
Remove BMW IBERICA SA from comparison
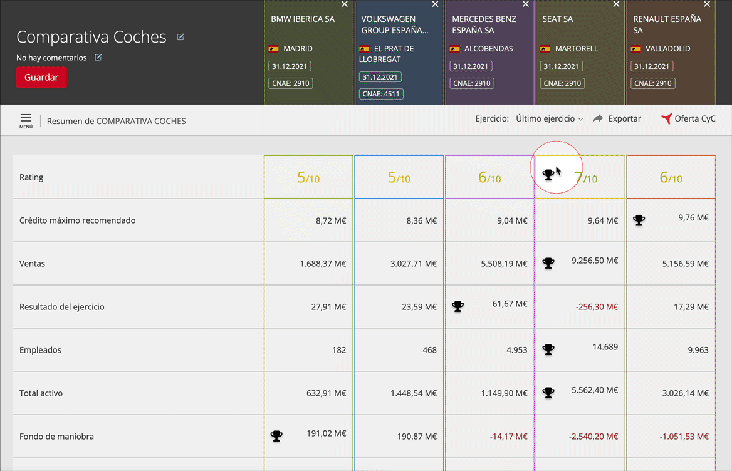[345, 4]
